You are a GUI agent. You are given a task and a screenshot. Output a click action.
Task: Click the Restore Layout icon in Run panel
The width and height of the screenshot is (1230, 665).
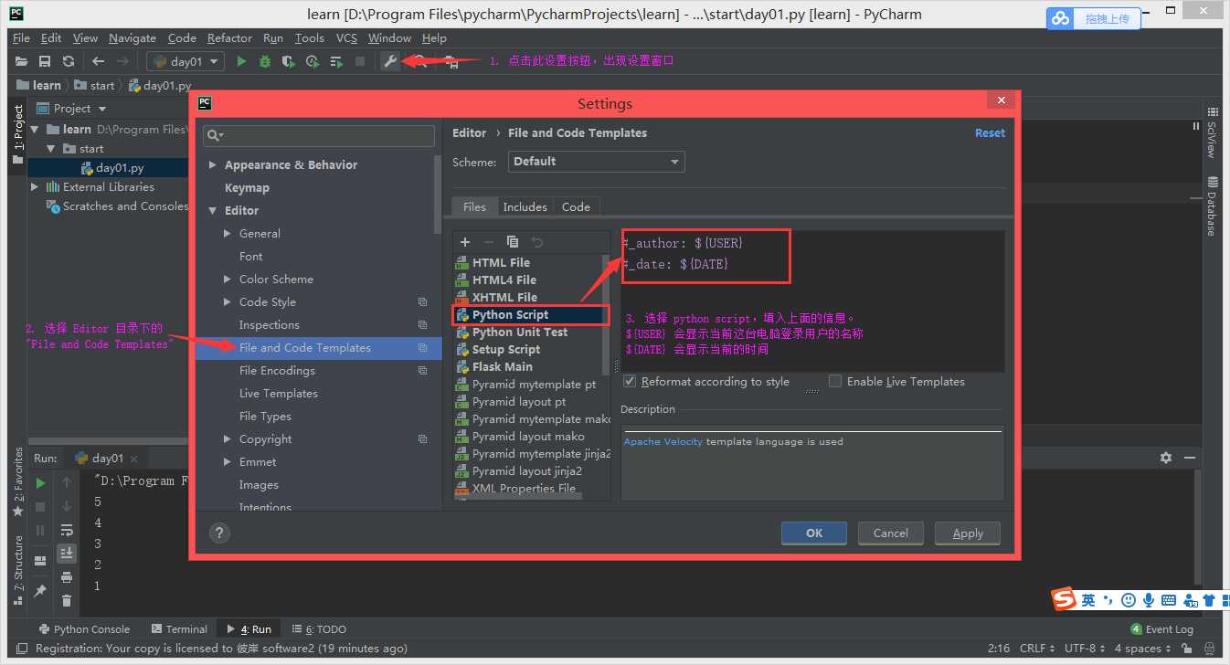click(40, 561)
